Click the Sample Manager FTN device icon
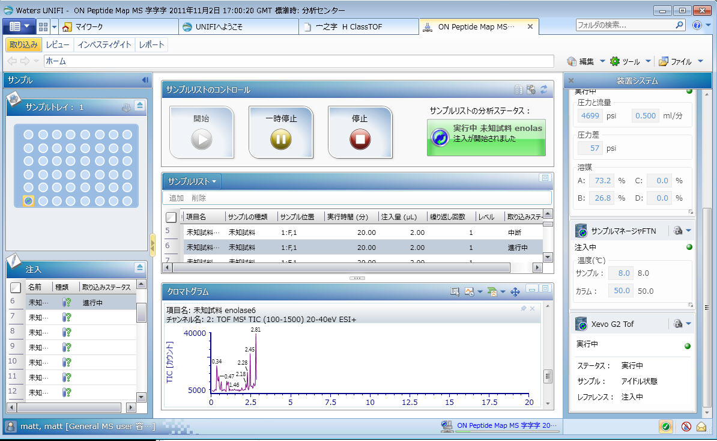 click(581, 231)
